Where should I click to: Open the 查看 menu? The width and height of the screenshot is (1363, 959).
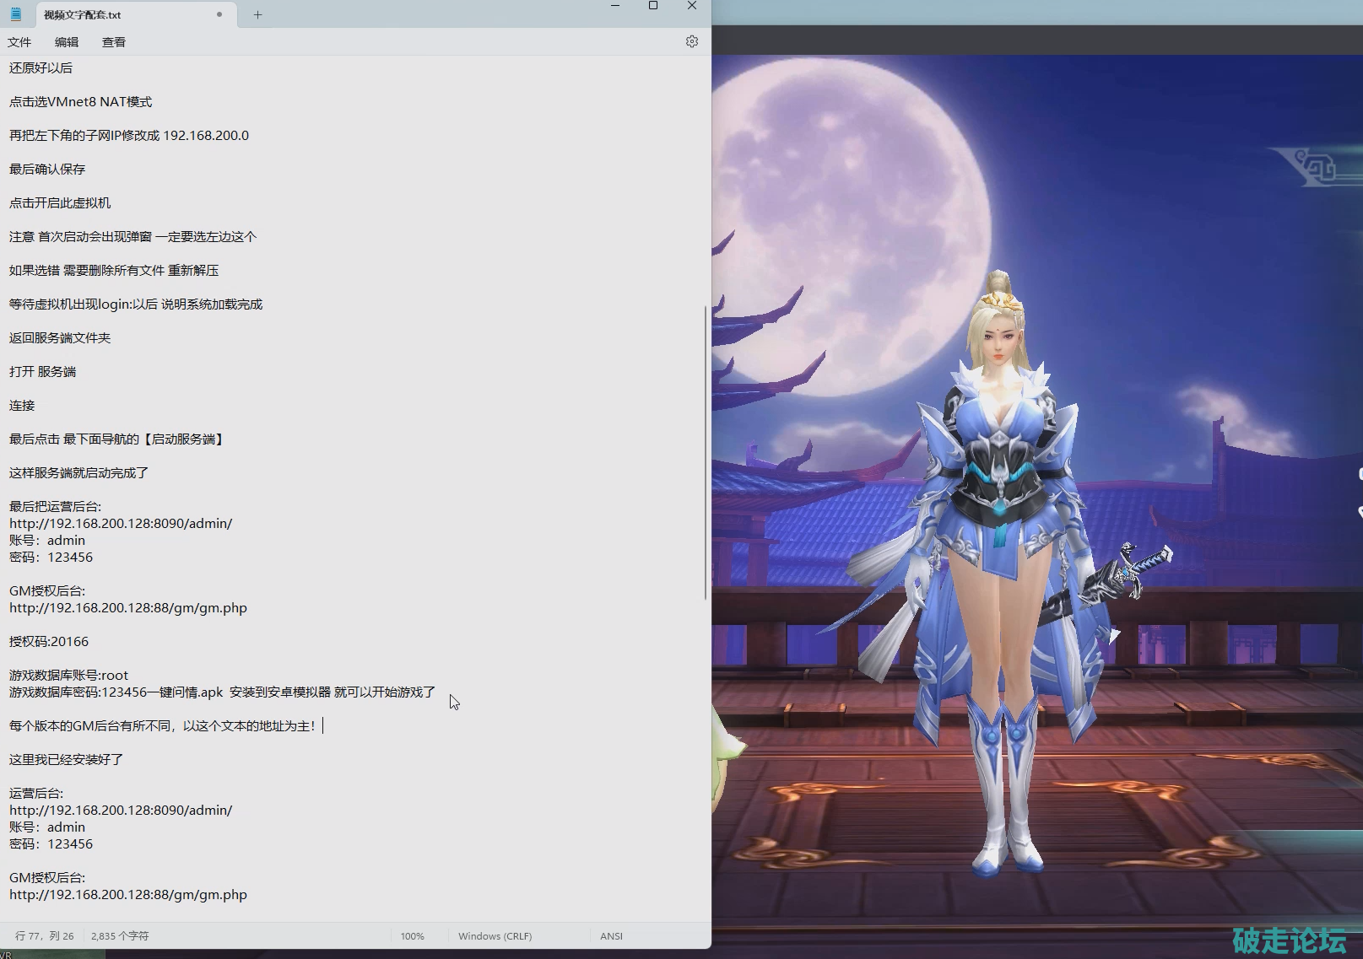pos(114,42)
